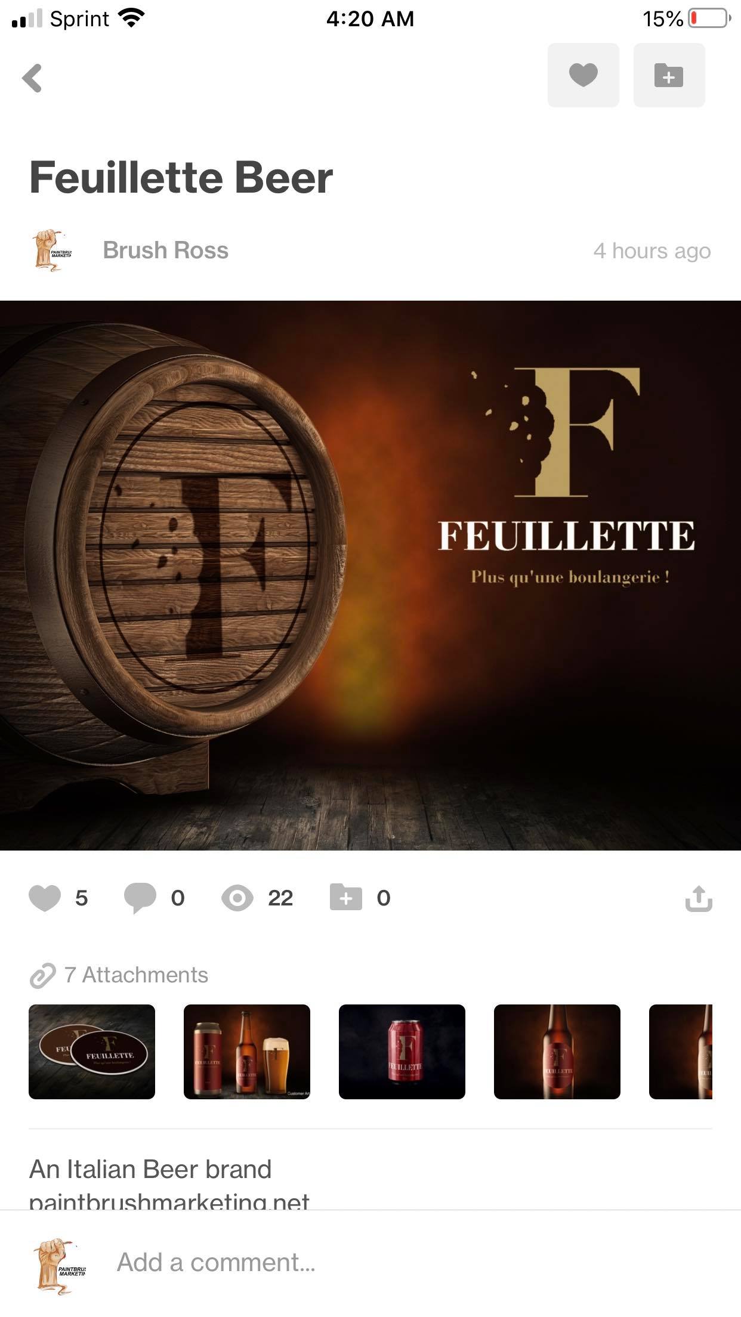This screenshot has width=741, height=1317.
Task: Tap the back chevron arrow
Action: (32, 78)
